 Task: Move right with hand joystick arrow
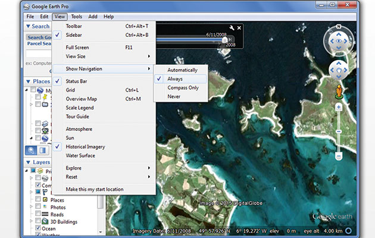[x=346, y=70]
